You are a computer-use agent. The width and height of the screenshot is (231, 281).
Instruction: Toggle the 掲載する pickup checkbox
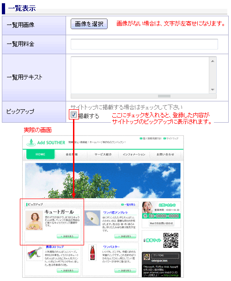click(73, 114)
